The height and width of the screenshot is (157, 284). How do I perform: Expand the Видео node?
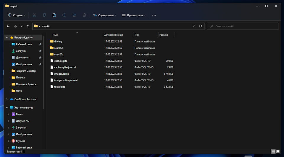pyautogui.click(x=8, y=115)
